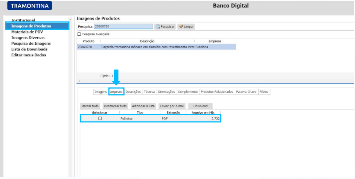Click the Pesquisar button
Screen dimensions: 355x179
tap(165, 26)
